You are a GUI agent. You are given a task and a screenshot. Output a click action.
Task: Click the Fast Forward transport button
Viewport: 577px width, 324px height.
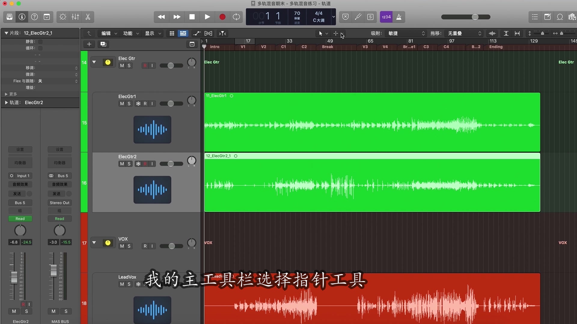177,17
